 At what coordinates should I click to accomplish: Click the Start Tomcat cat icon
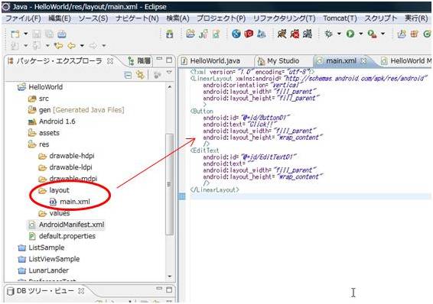[x=282, y=34]
